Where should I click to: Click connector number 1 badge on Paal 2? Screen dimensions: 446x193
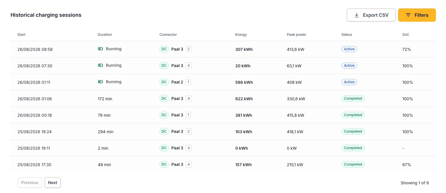(x=188, y=82)
